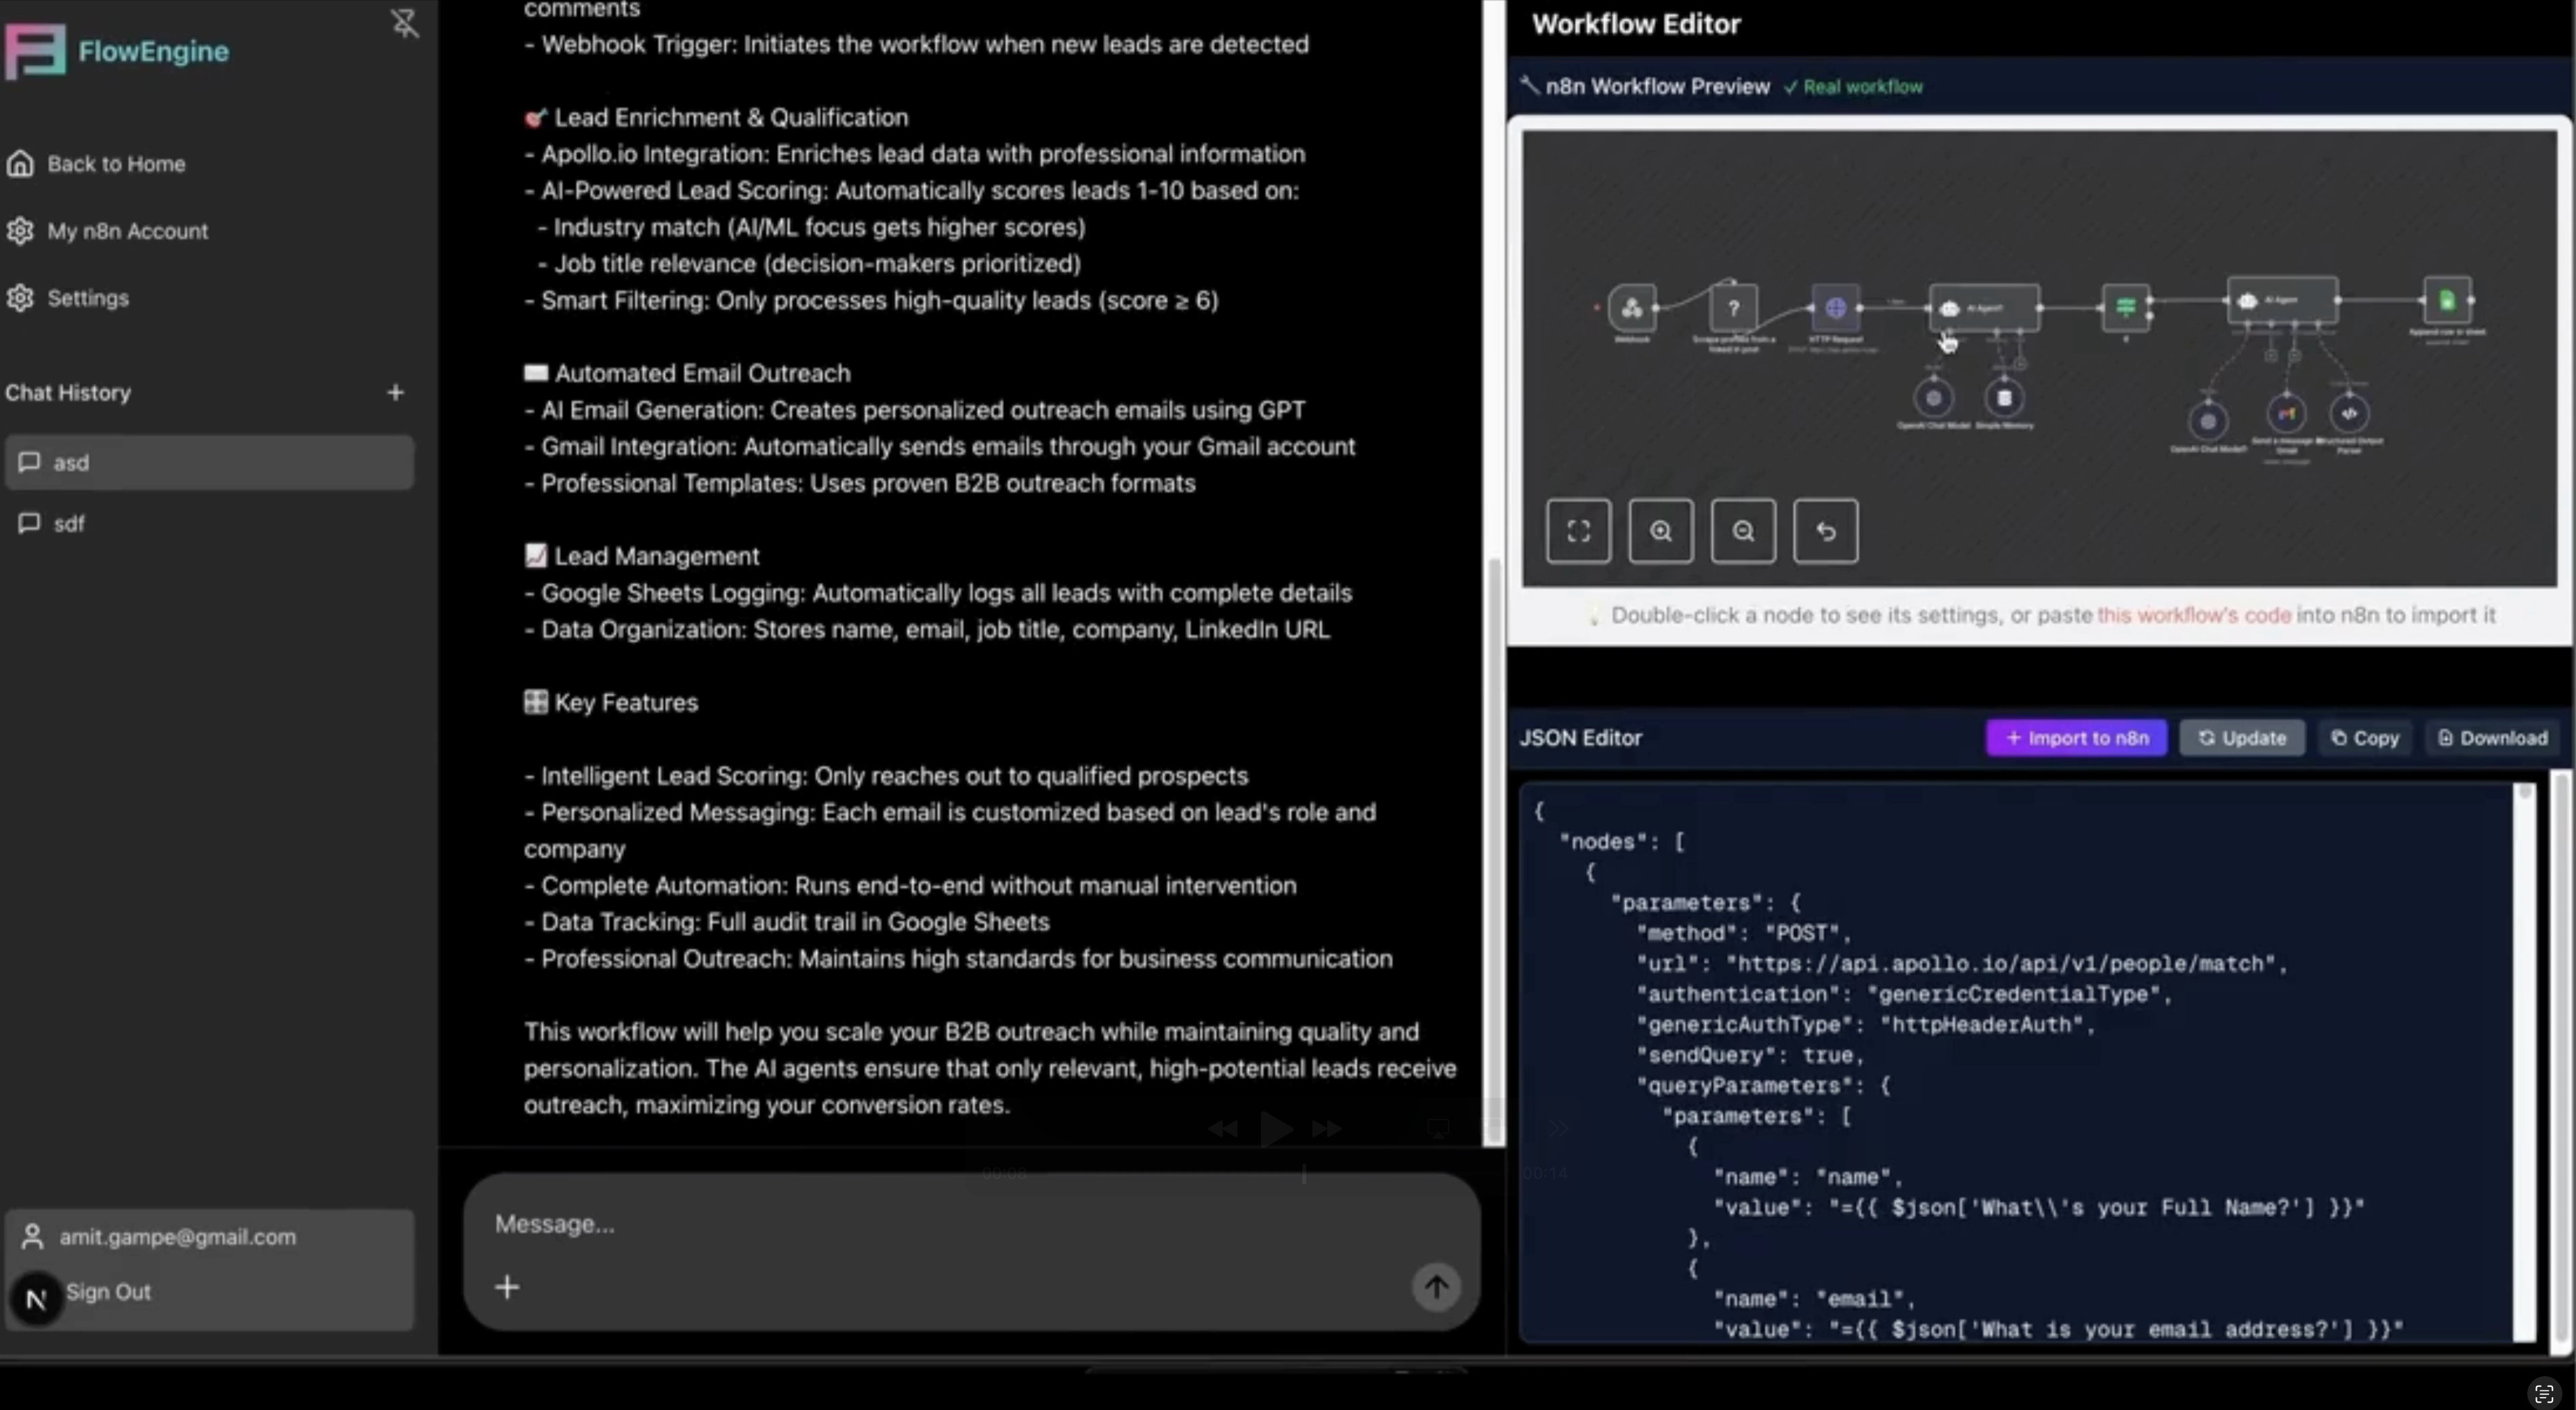The image size is (2576, 1410).
Task: Select the Webhook node in workflow
Action: tap(1632, 307)
